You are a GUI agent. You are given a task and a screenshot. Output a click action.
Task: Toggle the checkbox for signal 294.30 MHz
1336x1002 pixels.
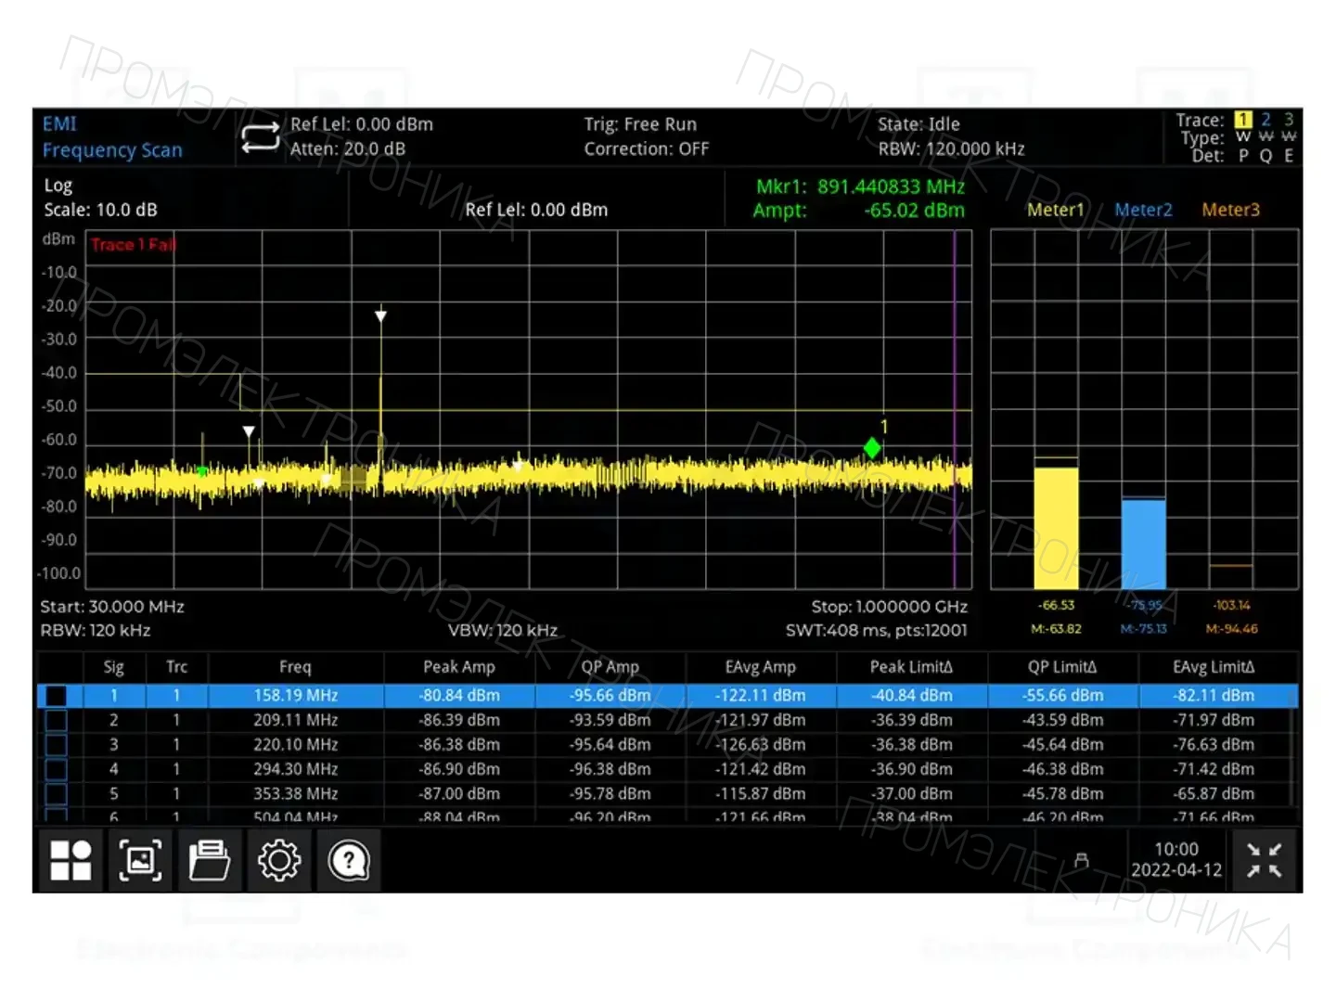(x=57, y=769)
